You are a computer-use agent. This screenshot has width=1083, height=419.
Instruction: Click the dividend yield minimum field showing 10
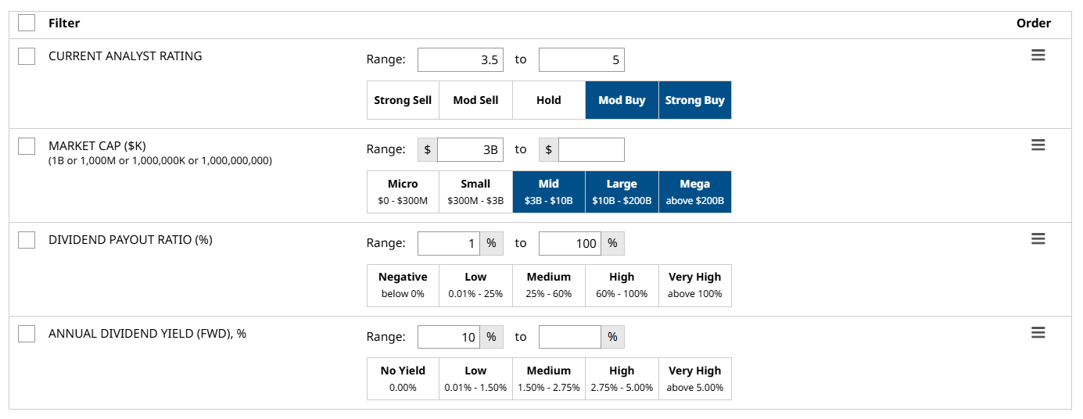point(448,337)
